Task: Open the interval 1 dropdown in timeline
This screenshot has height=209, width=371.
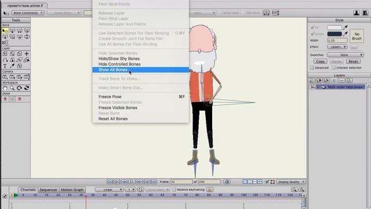Action: pos(130,190)
